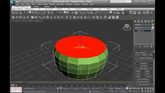Screen dimensions: 165x93
Task: Open the Modifiers menu
Action: tap(45, 4)
